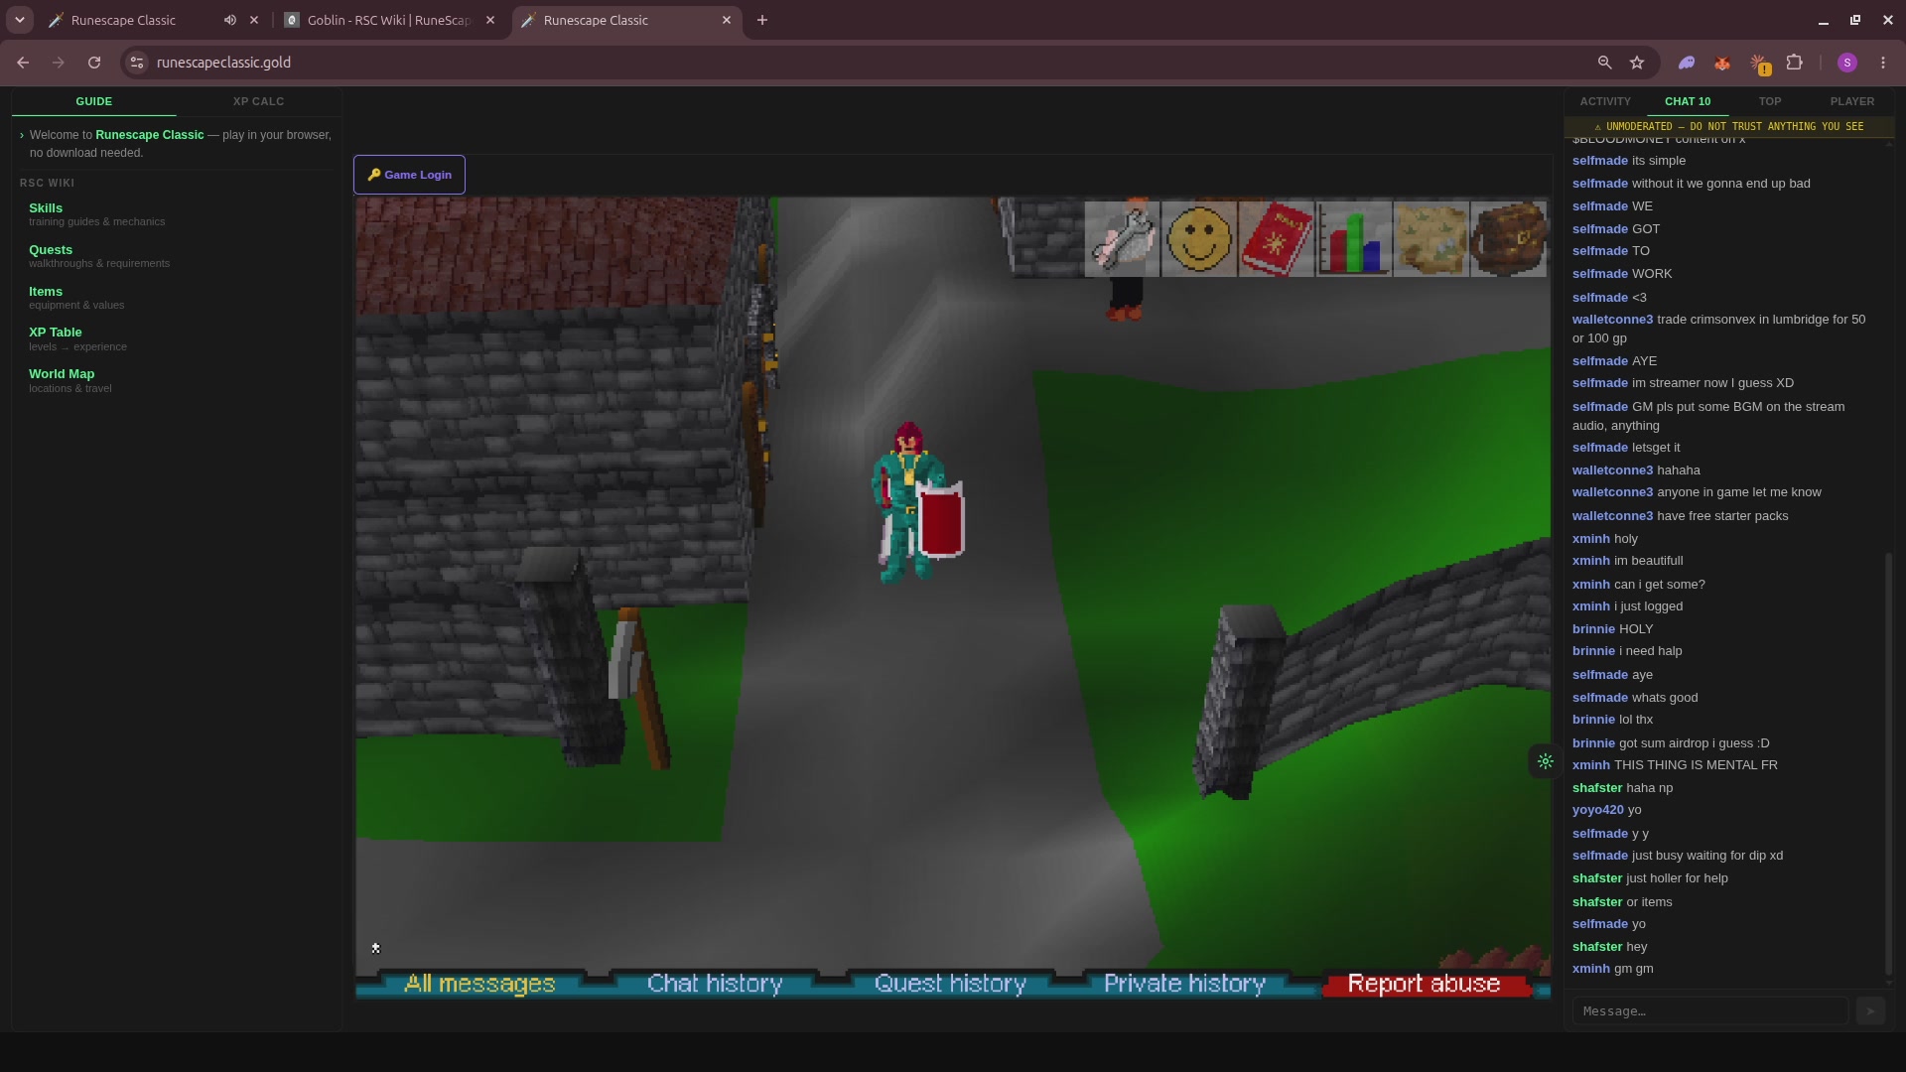Select the Quest history game tab
The width and height of the screenshot is (1906, 1072).
pyautogui.click(x=950, y=985)
